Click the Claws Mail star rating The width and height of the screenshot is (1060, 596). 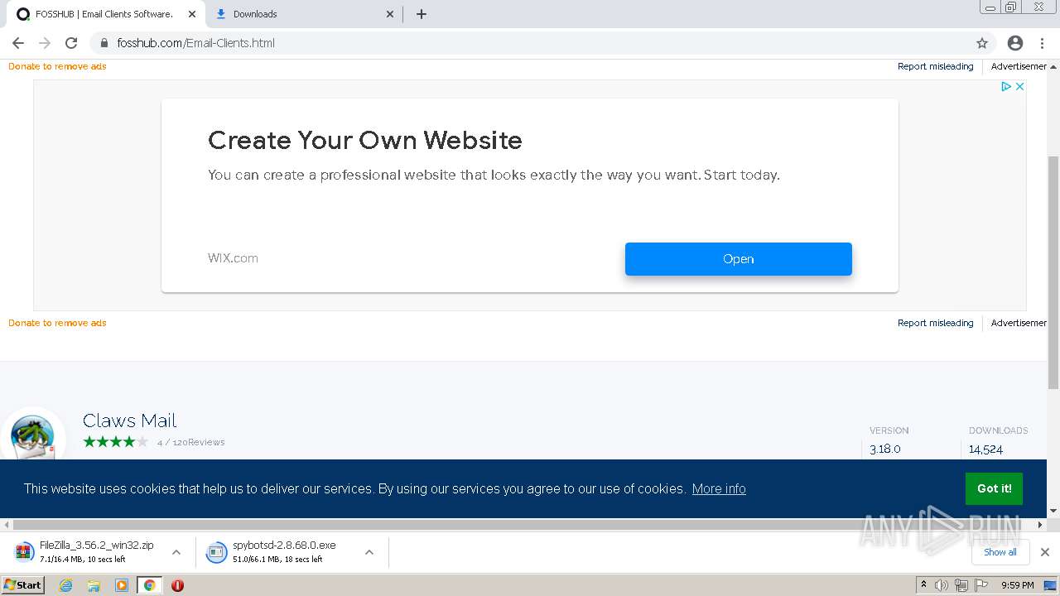click(x=116, y=442)
